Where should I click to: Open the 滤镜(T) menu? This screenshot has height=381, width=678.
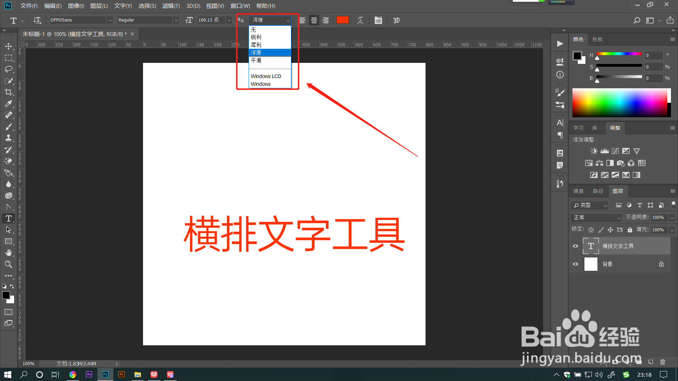point(171,6)
